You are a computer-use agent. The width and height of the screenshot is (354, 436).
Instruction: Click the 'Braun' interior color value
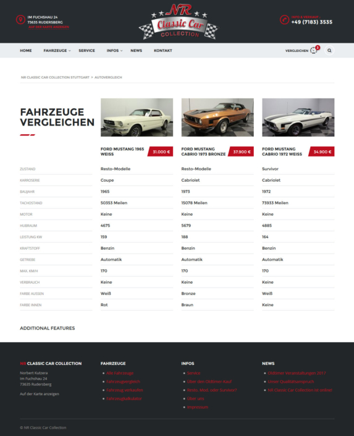click(x=187, y=305)
